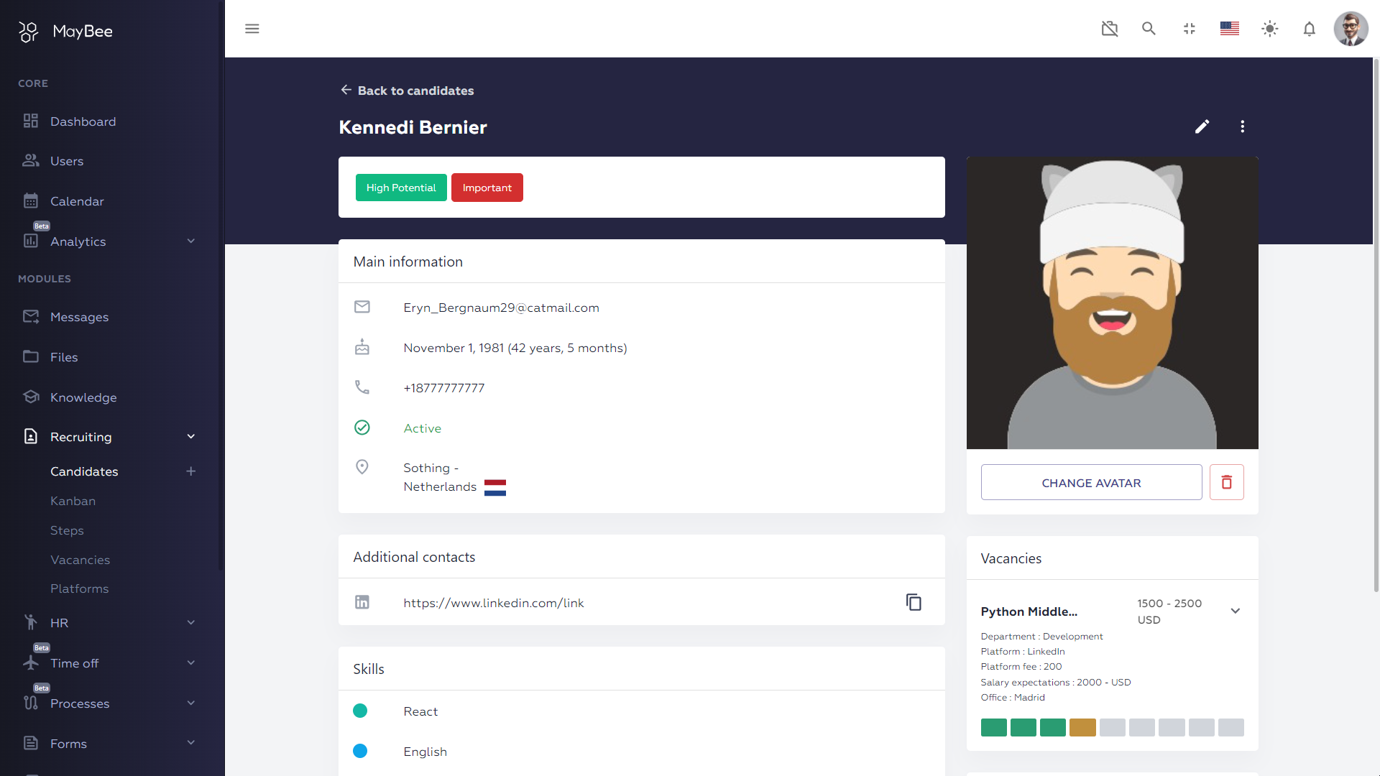Delete avatar with the red trash icon
Image resolution: width=1380 pixels, height=776 pixels.
pos(1227,482)
